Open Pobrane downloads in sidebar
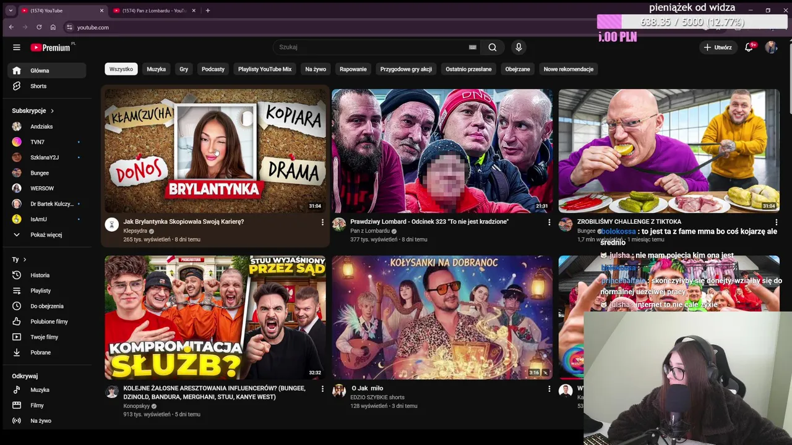 (x=47, y=352)
